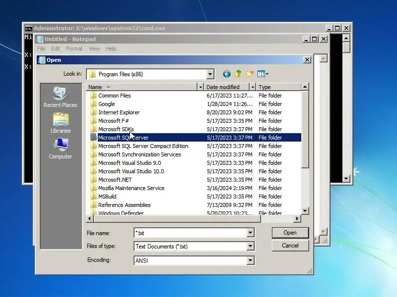Click the Notepad icon in the title bar
The image size is (397, 297).
pyautogui.click(x=40, y=39)
